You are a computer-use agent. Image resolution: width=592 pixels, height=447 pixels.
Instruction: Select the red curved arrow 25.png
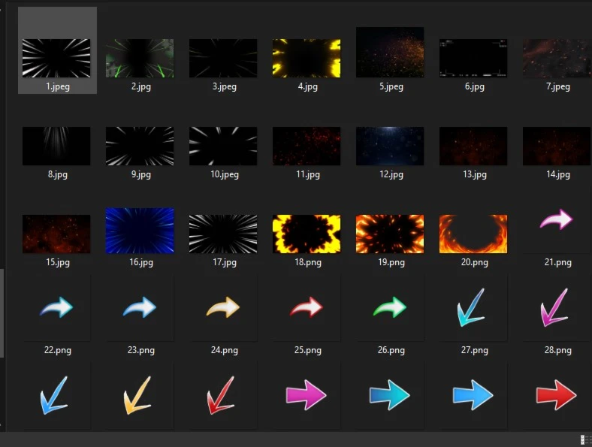coord(307,307)
